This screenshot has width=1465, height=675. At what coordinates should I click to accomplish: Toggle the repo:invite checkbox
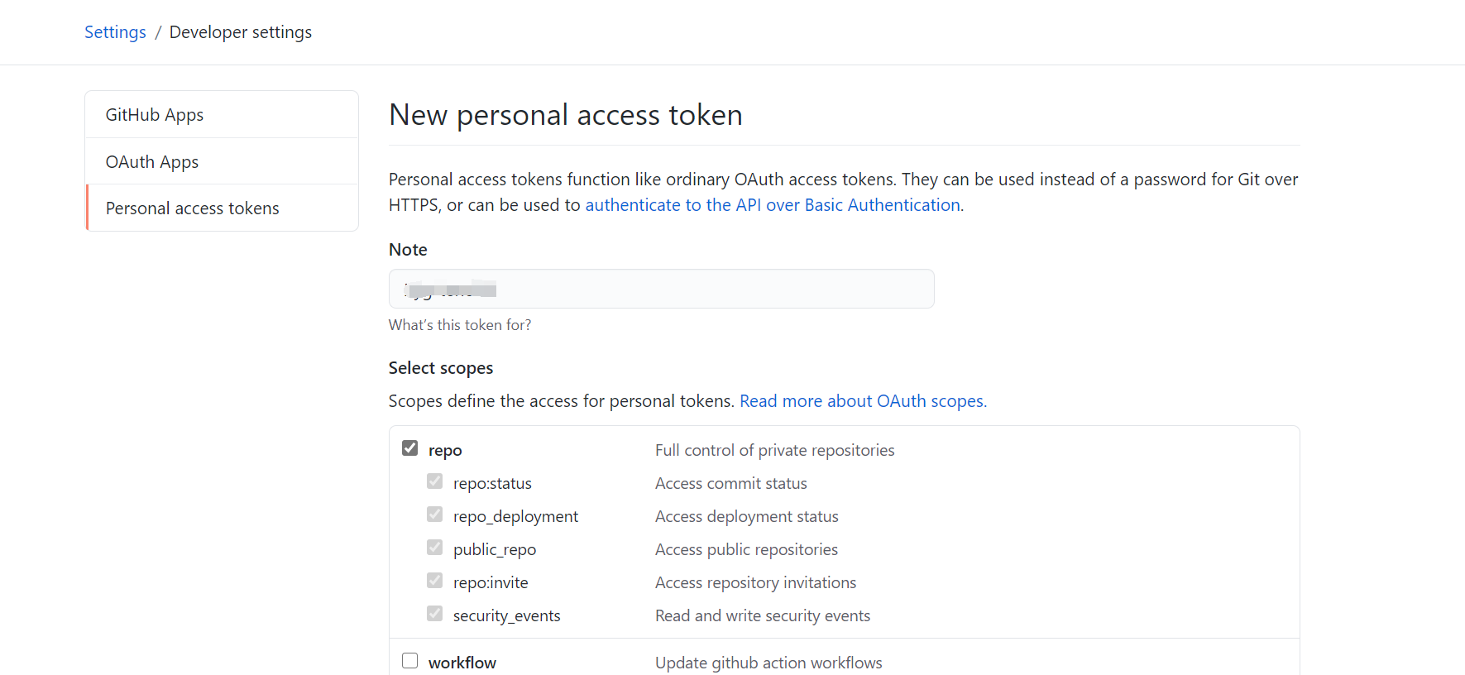(435, 581)
